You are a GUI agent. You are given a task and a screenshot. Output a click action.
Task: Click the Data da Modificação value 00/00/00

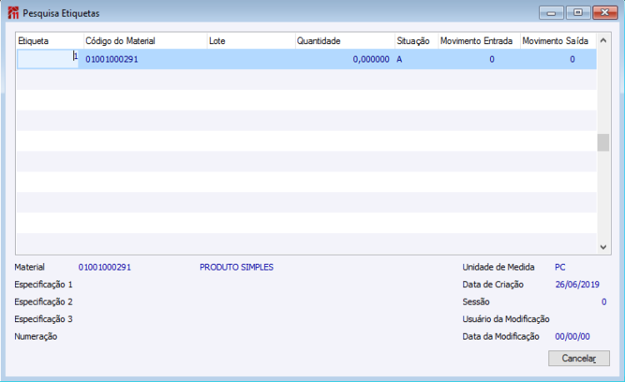click(572, 336)
